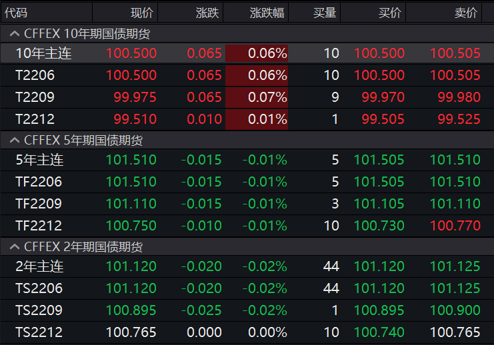The height and width of the screenshot is (345, 494).
Task: Select the TF2212 contract row
Action: coord(39,226)
